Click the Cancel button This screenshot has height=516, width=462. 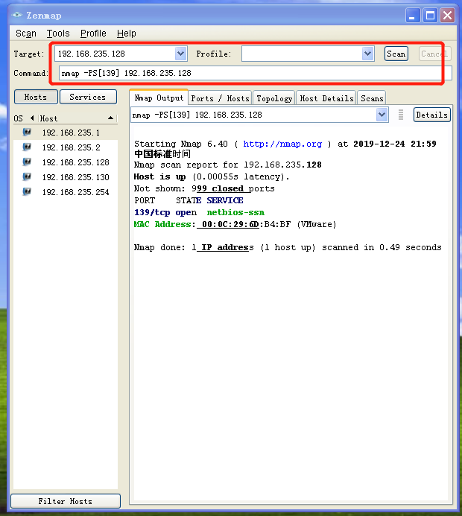point(434,54)
